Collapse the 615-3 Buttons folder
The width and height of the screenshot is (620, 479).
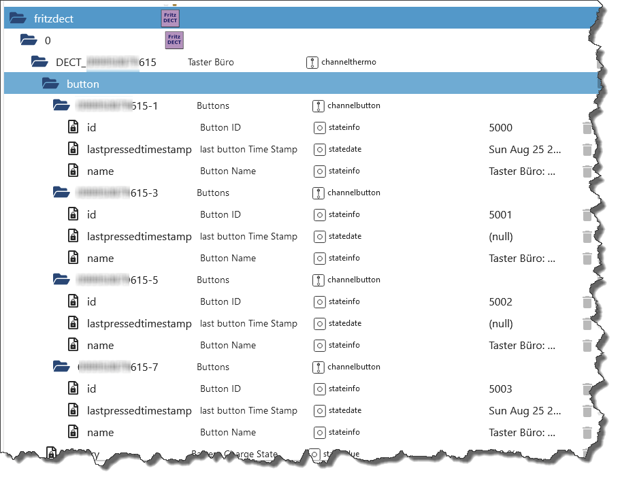[61, 193]
